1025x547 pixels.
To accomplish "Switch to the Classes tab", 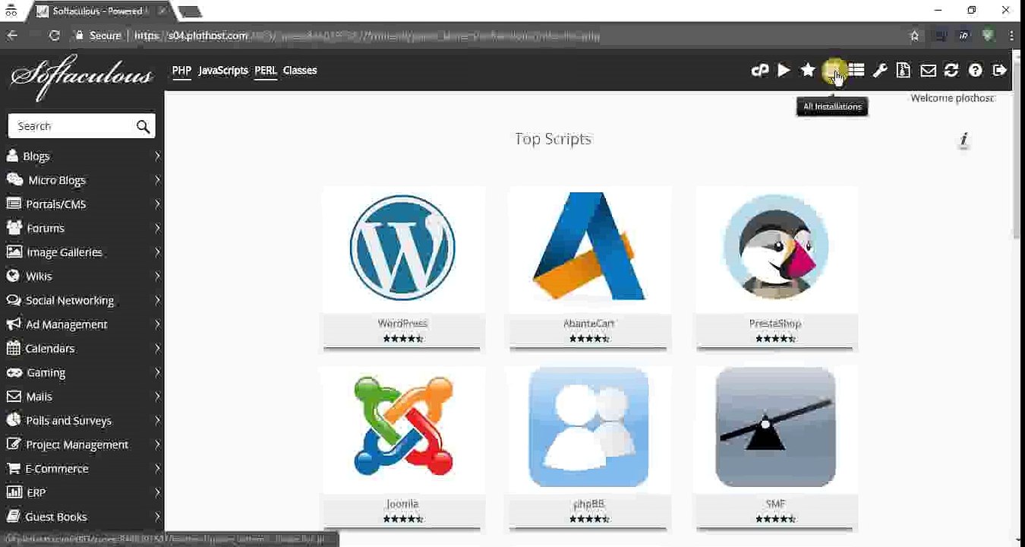I will (300, 71).
